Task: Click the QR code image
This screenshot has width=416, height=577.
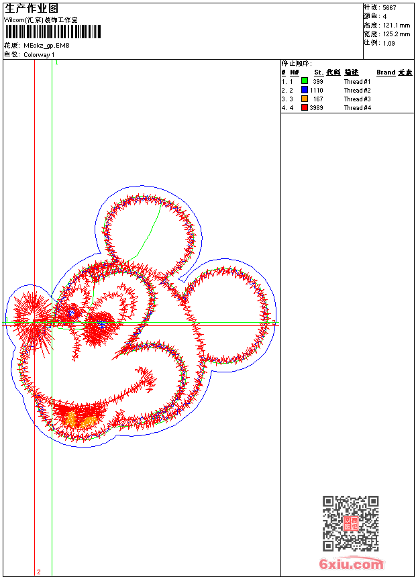Action: [x=350, y=523]
